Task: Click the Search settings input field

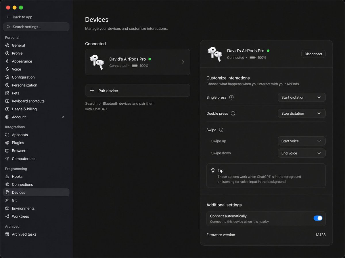Action: pyautogui.click(x=36, y=27)
